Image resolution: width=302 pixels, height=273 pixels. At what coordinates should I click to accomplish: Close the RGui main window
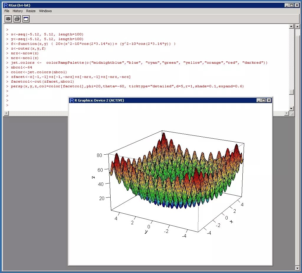click(x=297, y=5)
